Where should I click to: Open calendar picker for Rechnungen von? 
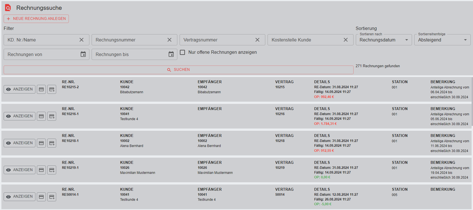(x=83, y=54)
